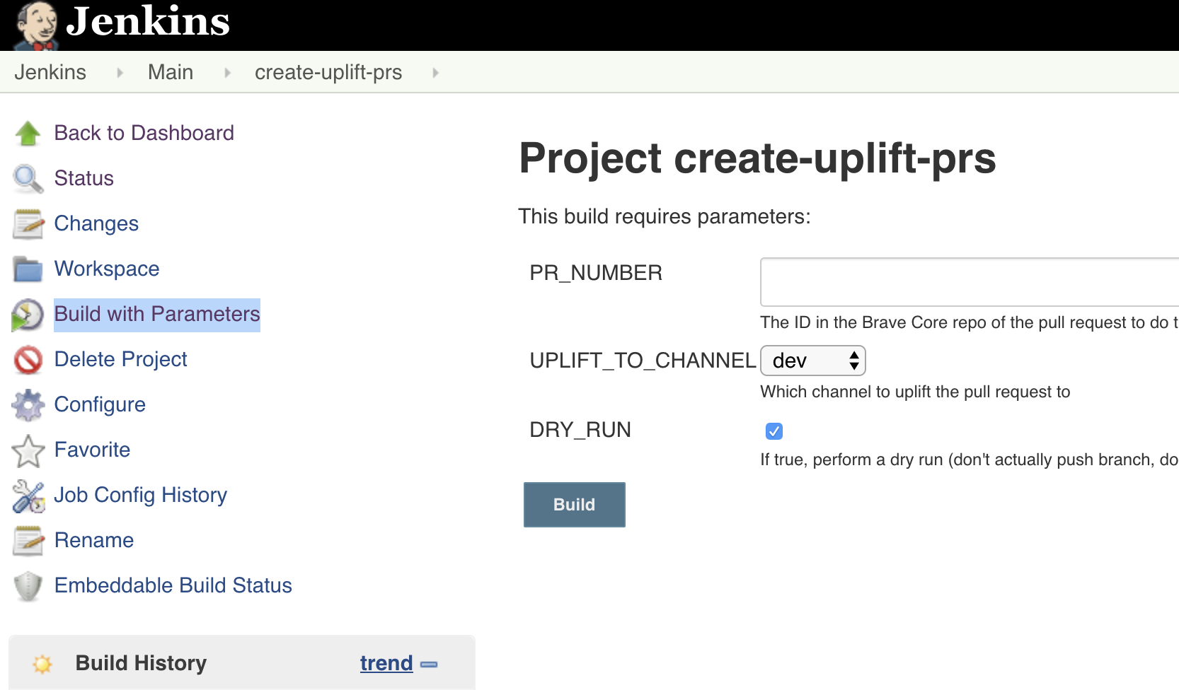Screen dimensions: 1179x690
Task: Open the Main breadcrumb item
Action: [170, 72]
